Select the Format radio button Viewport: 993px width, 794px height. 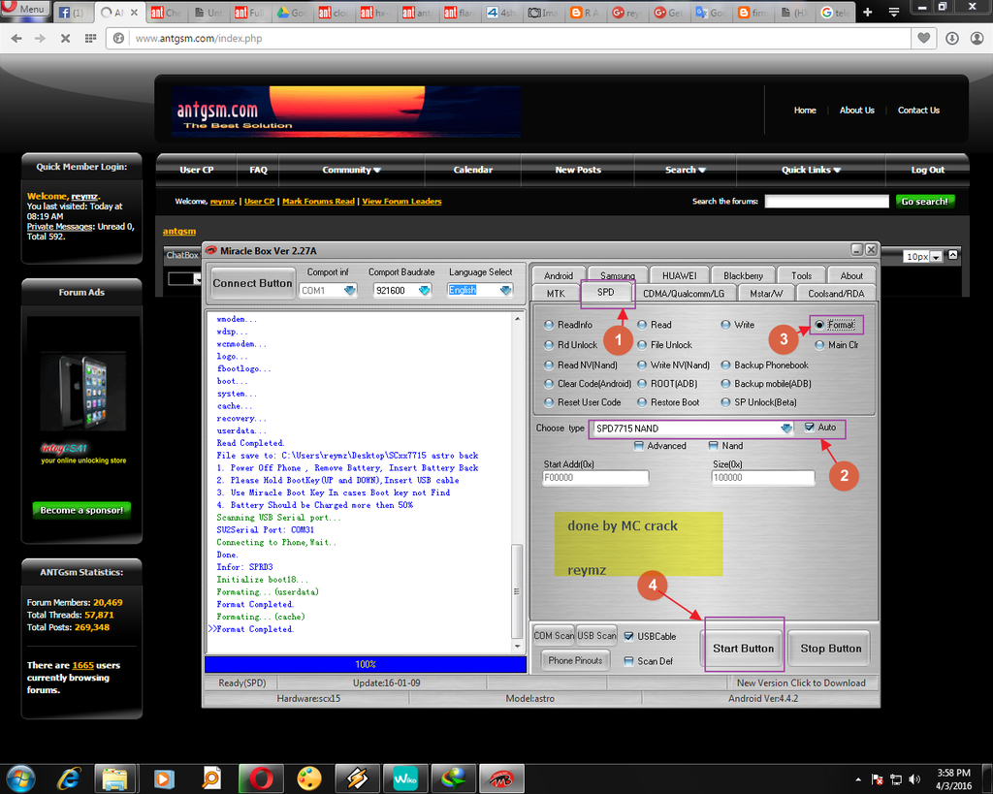point(819,325)
